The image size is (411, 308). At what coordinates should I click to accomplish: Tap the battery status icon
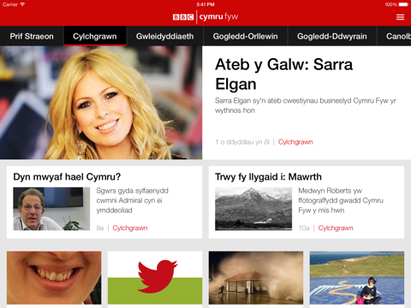403,4
